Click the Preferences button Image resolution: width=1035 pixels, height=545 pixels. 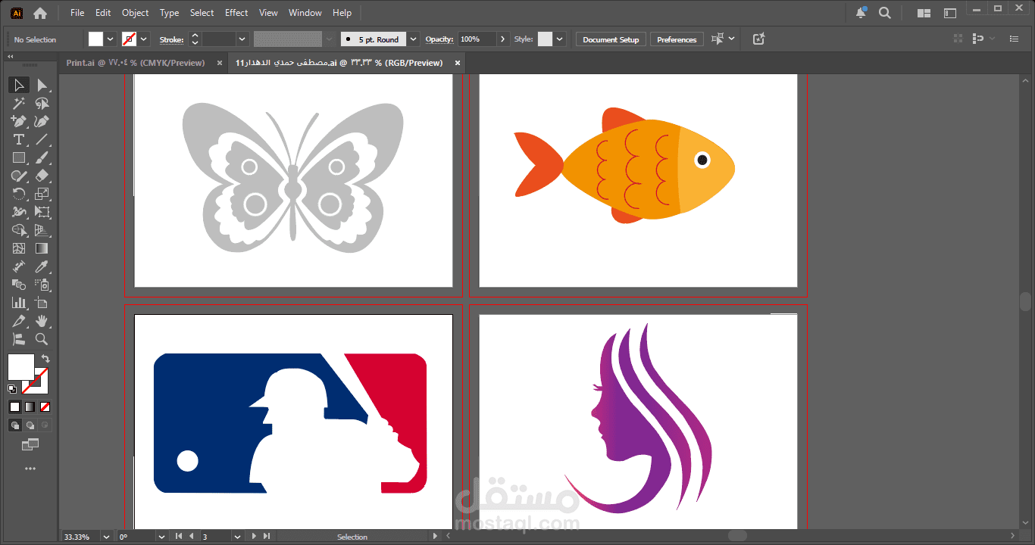[x=677, y=39]
